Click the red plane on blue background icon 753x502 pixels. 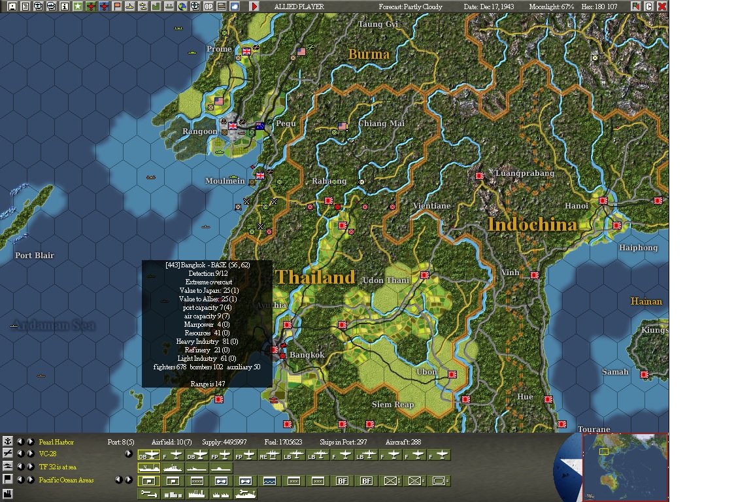(x=104, y=7)
